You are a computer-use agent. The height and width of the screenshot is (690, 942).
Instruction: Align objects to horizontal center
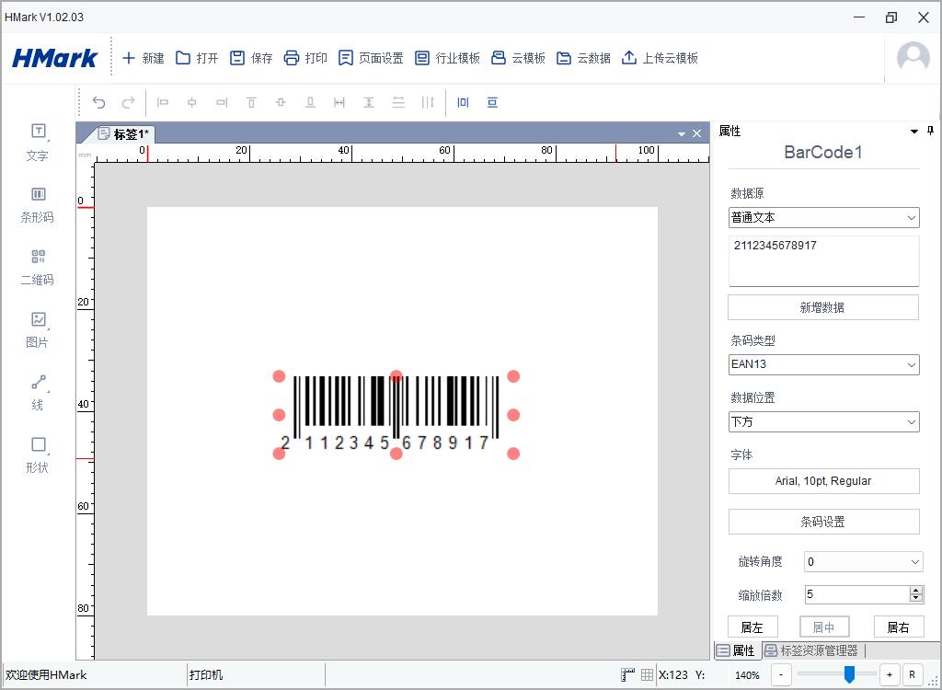pyautogui.click(x=191, y=103)
